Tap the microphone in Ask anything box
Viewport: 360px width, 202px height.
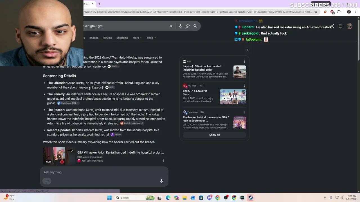(161, 181)
